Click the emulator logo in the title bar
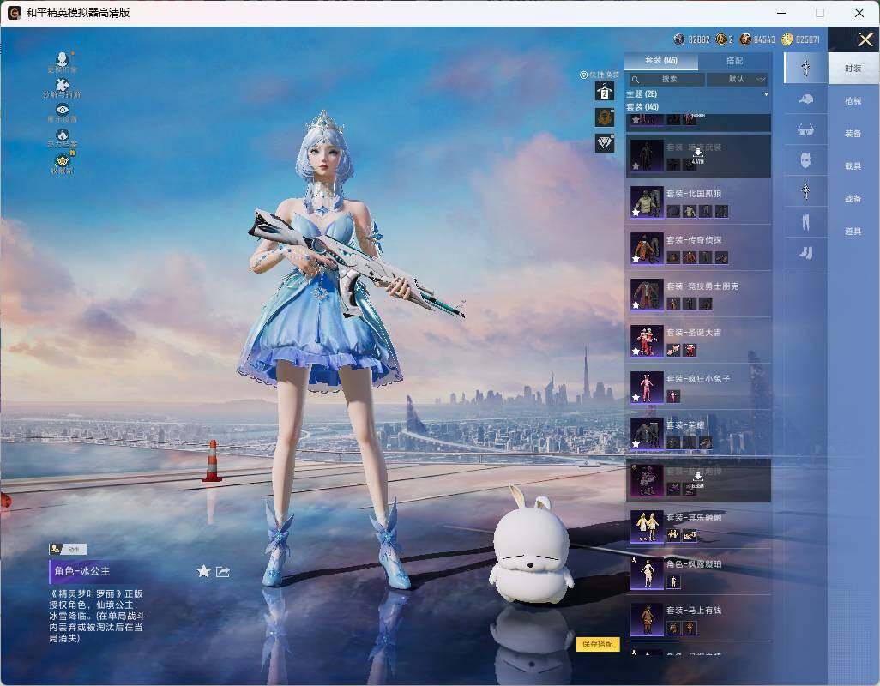This screenshot has width=880, height=686. (x=14, y=12)
